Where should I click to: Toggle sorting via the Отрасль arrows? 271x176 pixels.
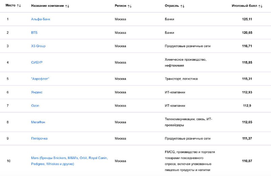pos(182,6)
